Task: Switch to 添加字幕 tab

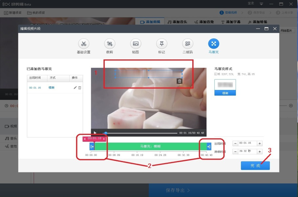Action: (x=231, y=22)
